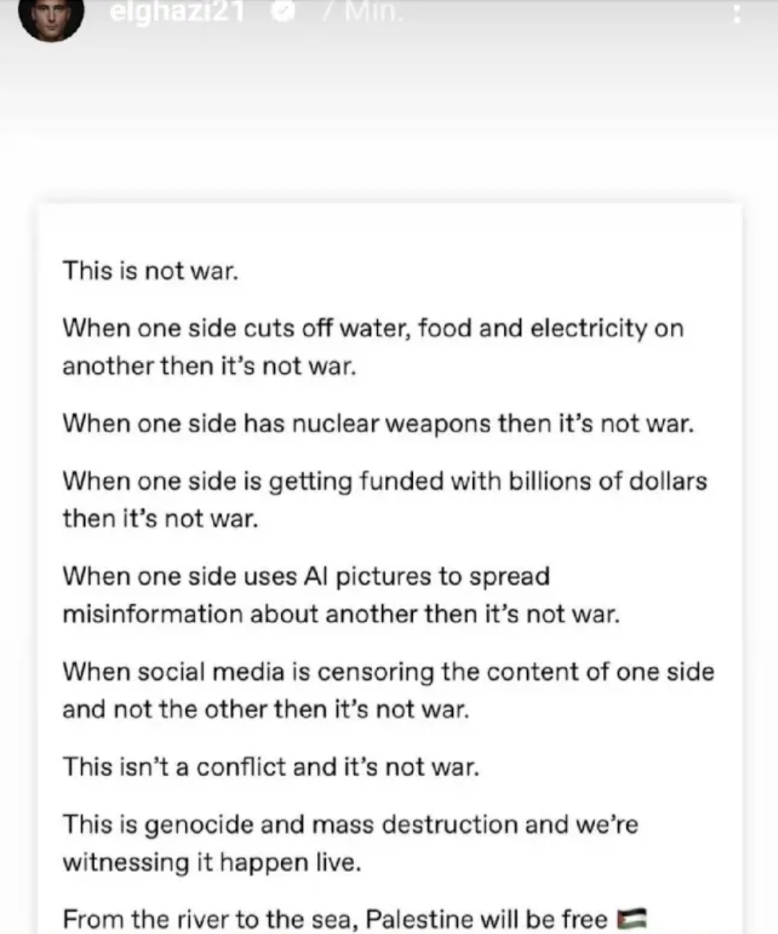Click the 'witnessing it happen live.' line
This screenshot has height=934, width=778.
pyautogui.click(x=212, y=862)
